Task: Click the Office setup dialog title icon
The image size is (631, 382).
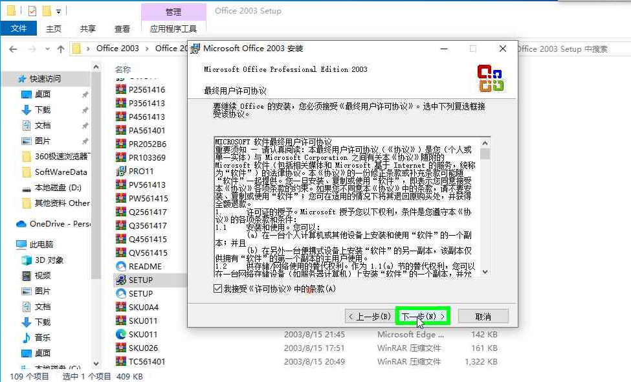Action: point(195,49)
